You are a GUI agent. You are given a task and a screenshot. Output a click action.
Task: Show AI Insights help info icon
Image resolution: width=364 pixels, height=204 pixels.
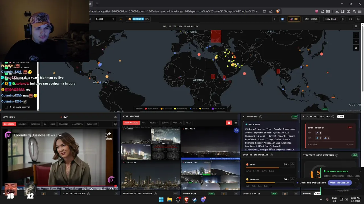(x=261, y=117)
